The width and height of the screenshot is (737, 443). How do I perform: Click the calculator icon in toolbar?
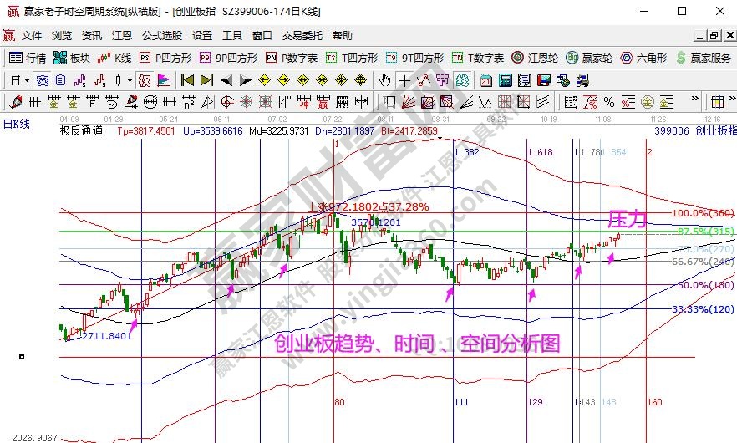505,80
